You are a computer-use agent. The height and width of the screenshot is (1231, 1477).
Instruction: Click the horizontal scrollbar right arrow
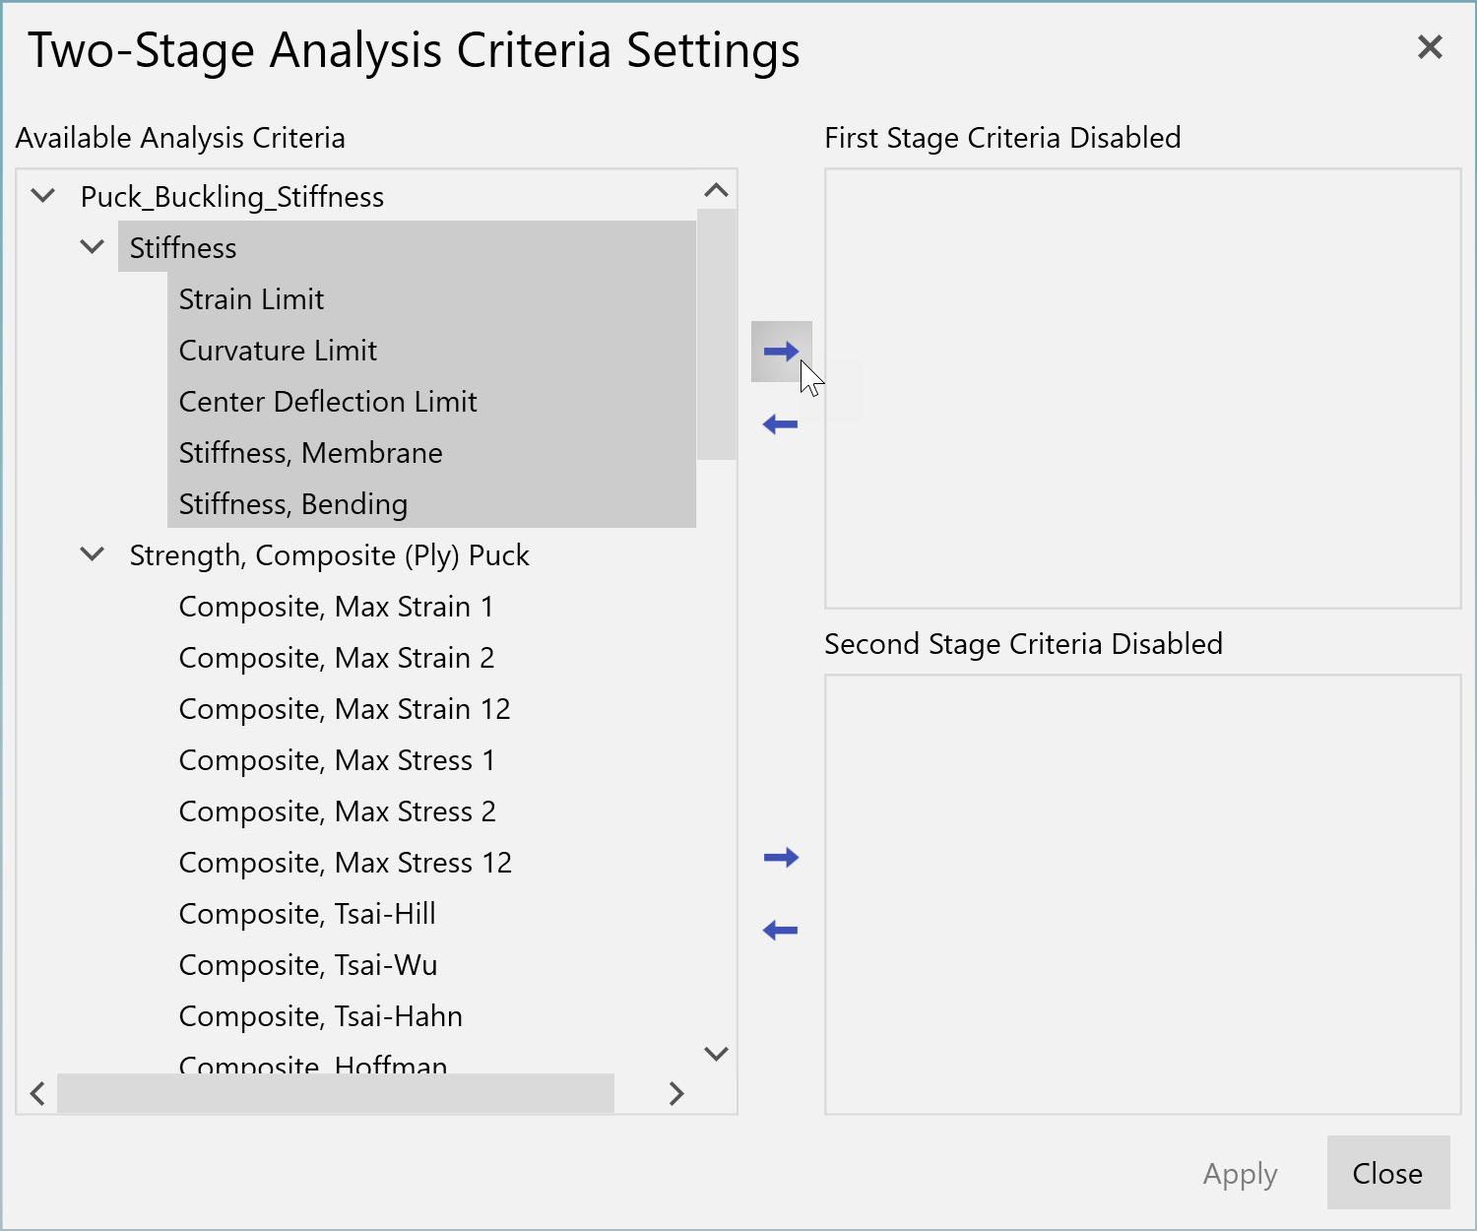[x=676, y=1093]
